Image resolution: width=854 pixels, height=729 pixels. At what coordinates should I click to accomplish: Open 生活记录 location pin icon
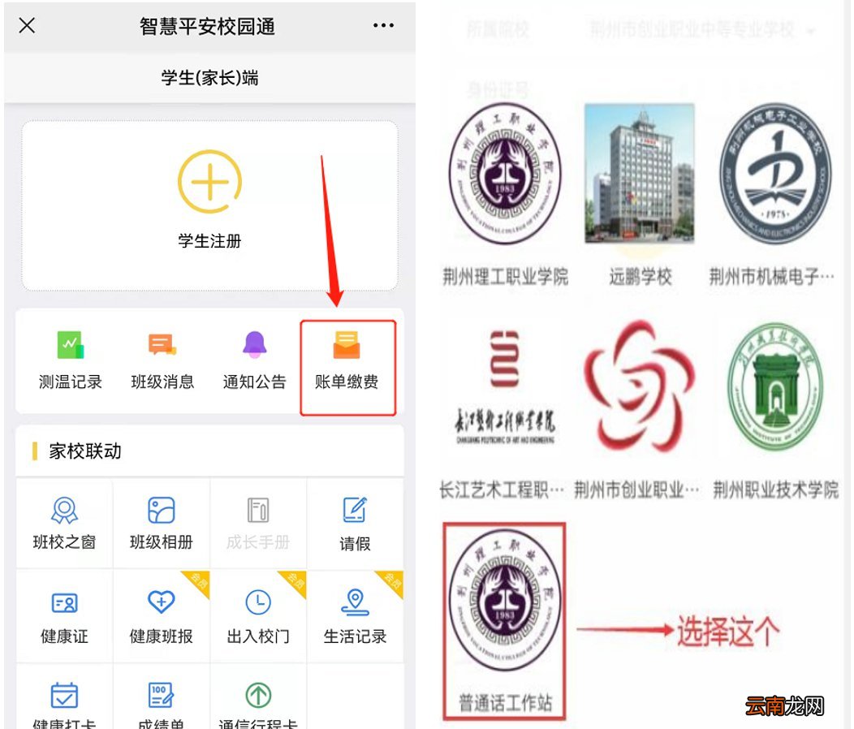point(355,602)
